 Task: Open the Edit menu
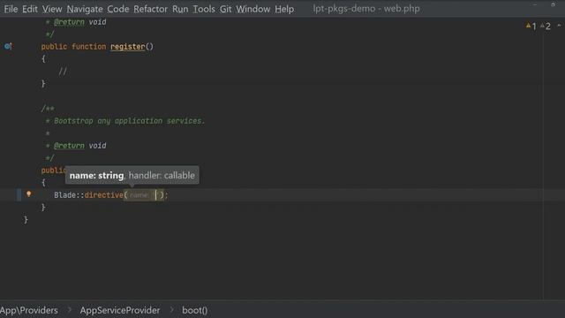coord(30,9)
